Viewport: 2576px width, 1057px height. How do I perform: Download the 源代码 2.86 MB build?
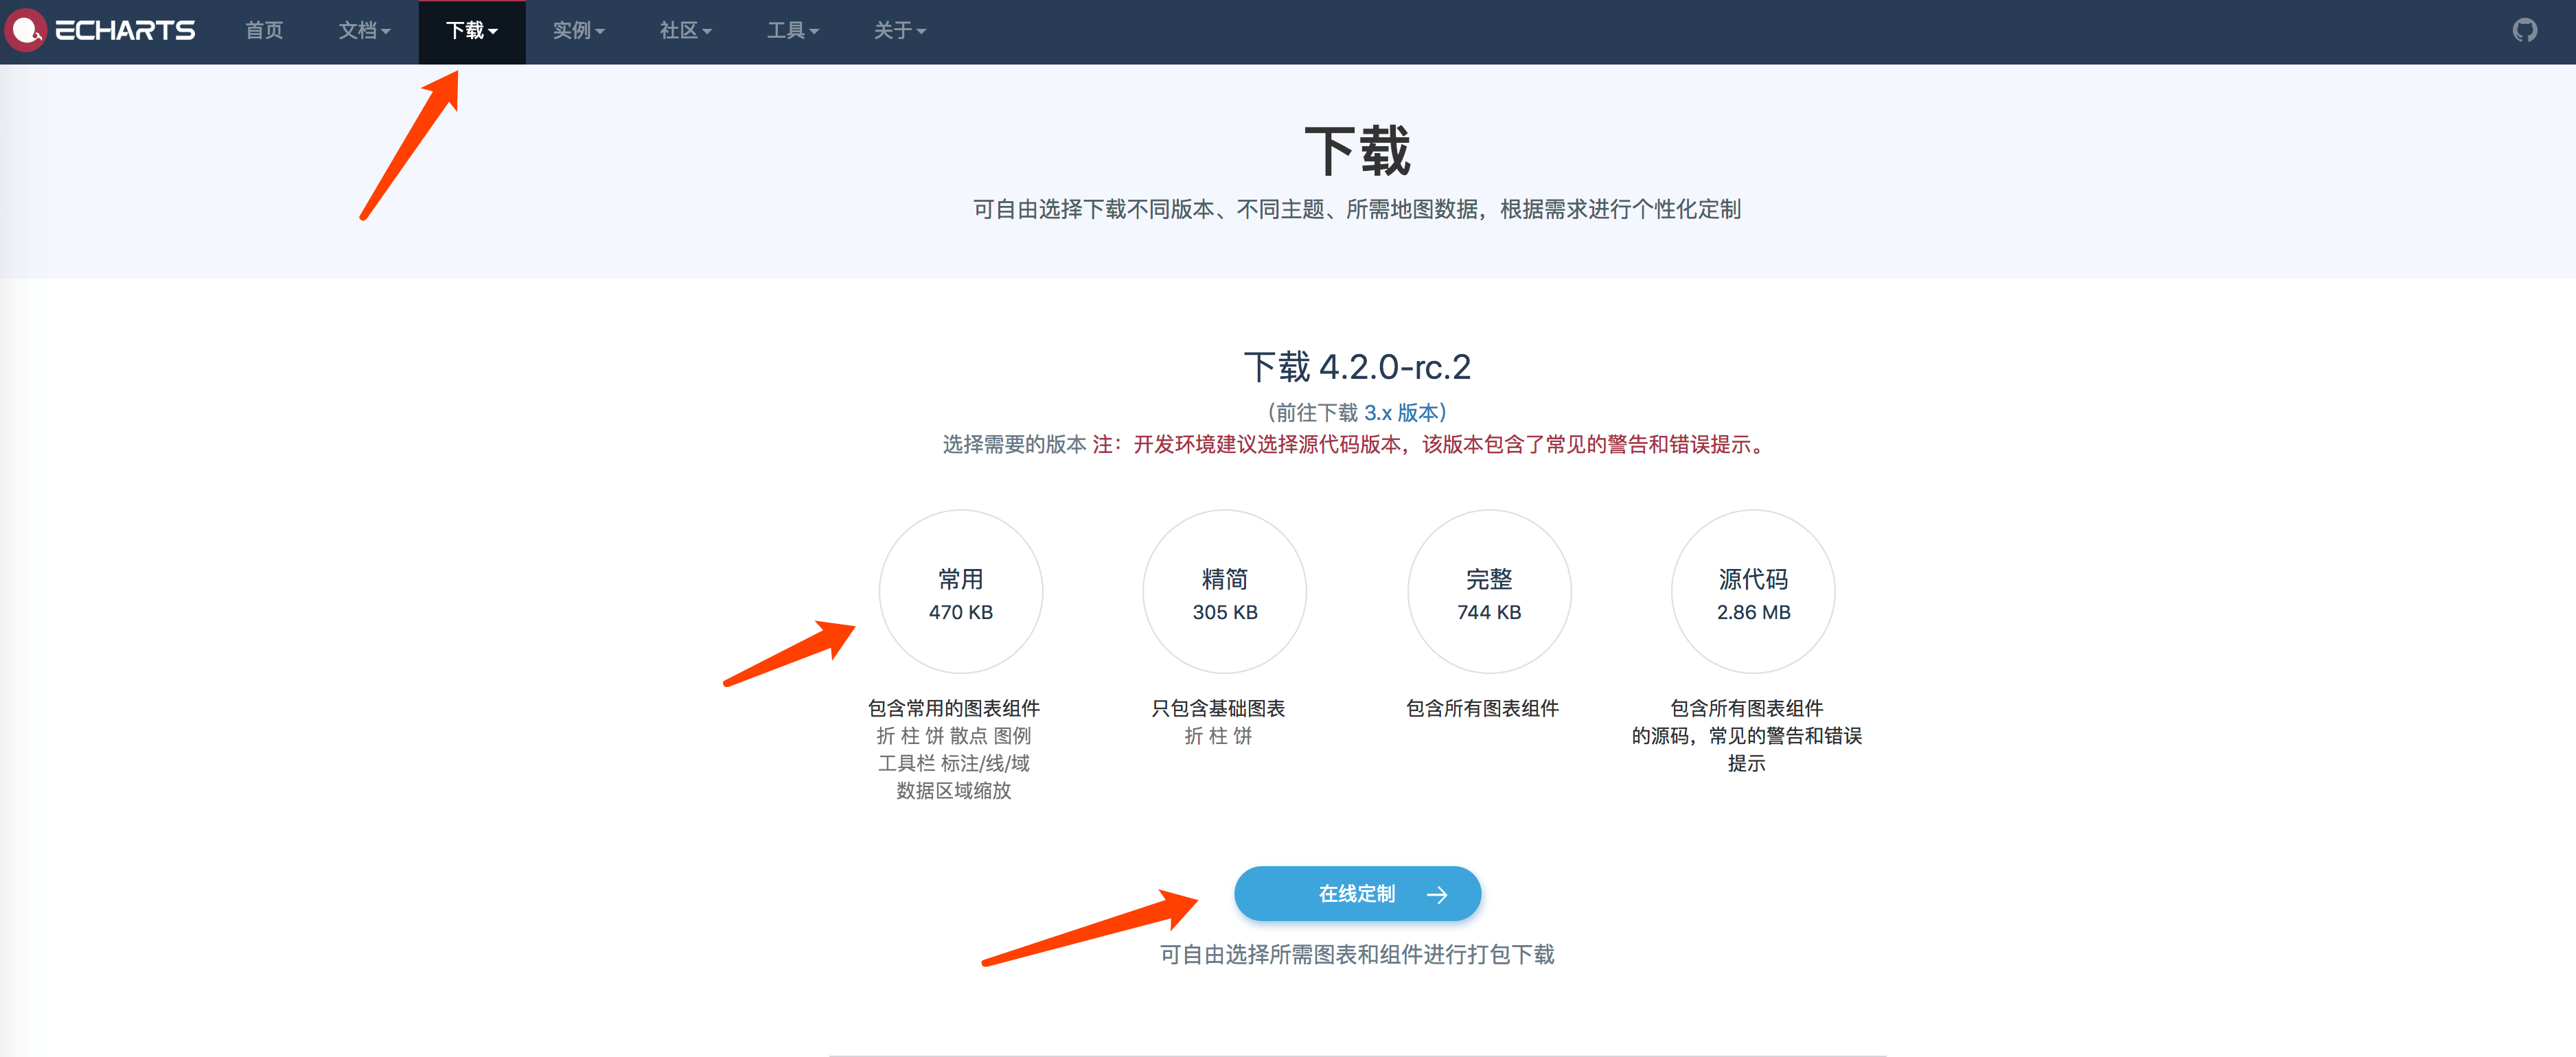[x=1753, y=592]
